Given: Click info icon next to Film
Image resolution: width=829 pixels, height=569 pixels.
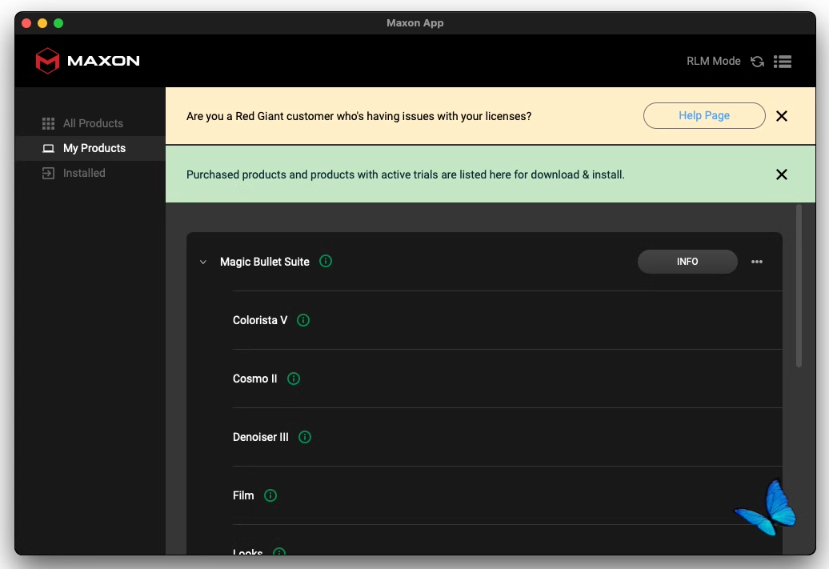Looking at the screenshot, I should coord(270,495).
